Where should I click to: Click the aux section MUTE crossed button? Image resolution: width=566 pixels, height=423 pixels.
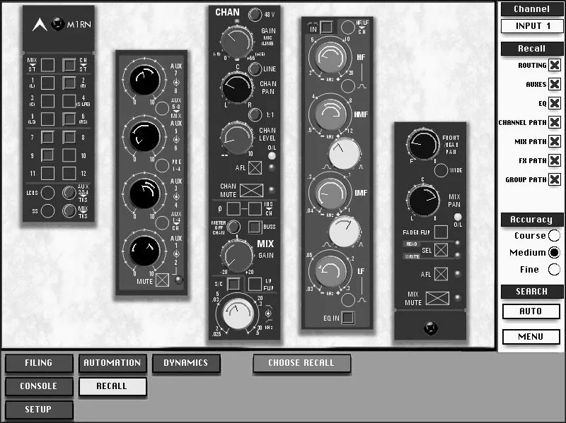click(x=162, y=280)
